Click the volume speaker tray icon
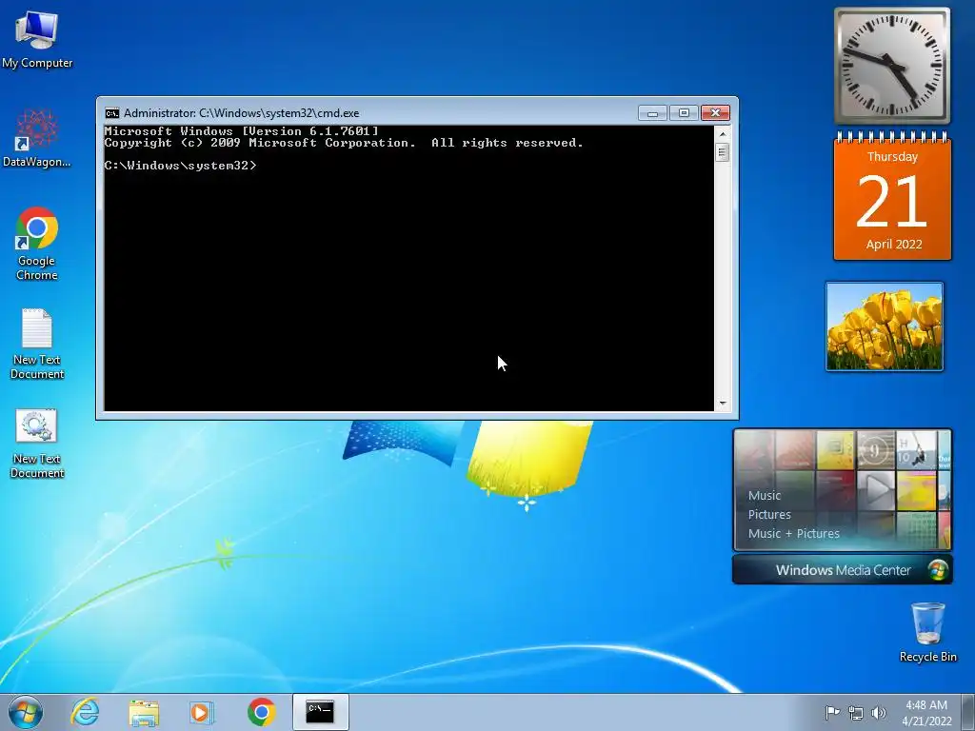Image resolution: width=975 pixels, height=731 pixels. [879, 713]
